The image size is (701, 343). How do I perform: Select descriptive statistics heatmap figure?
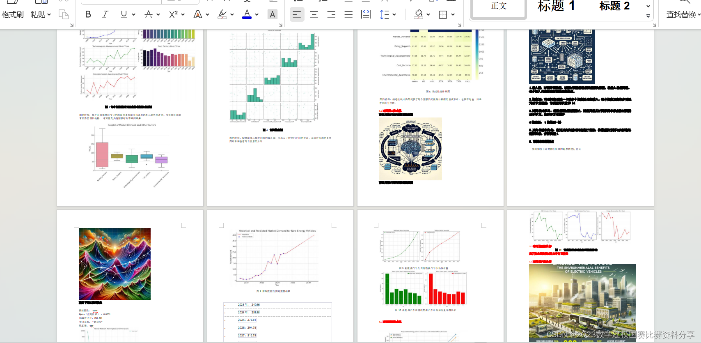432,56
